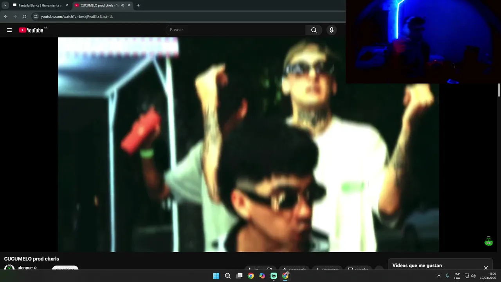
Task: Switch the ESP LAA input language
Action: coord(457,276)
